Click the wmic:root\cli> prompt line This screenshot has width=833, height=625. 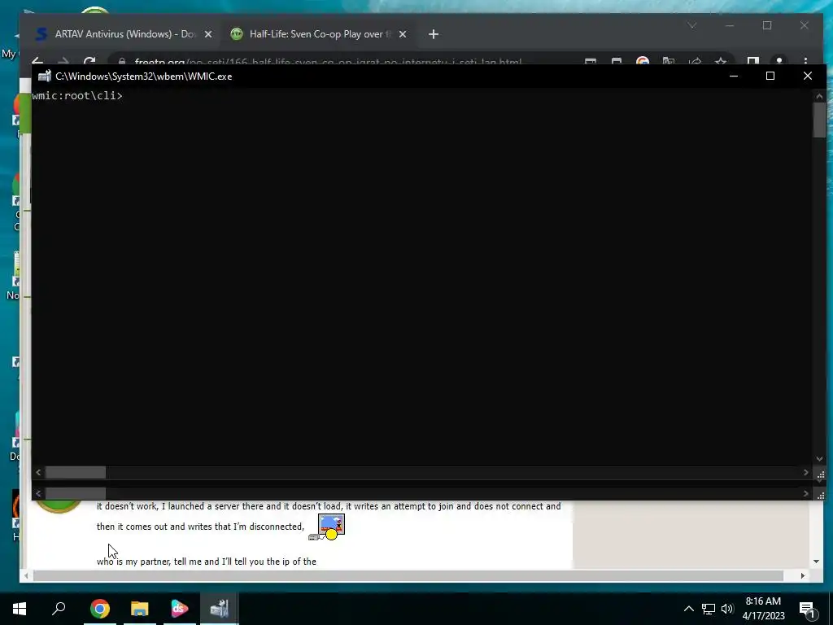77,96
